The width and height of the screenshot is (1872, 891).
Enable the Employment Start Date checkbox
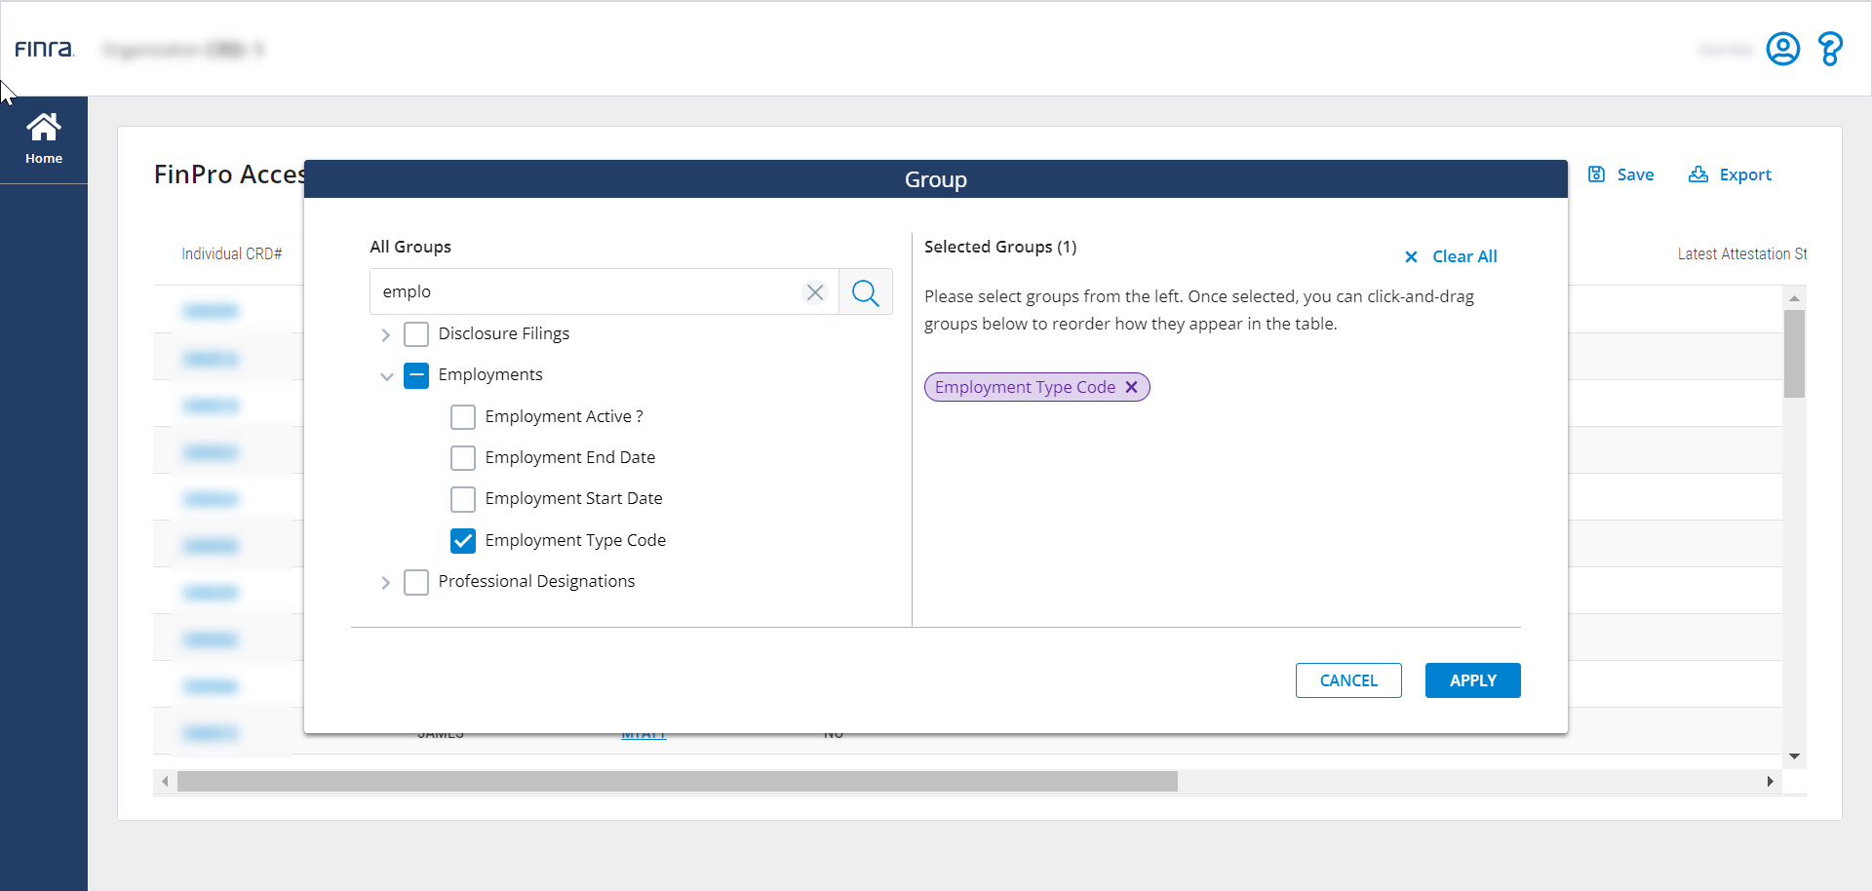tap(463, 499)
